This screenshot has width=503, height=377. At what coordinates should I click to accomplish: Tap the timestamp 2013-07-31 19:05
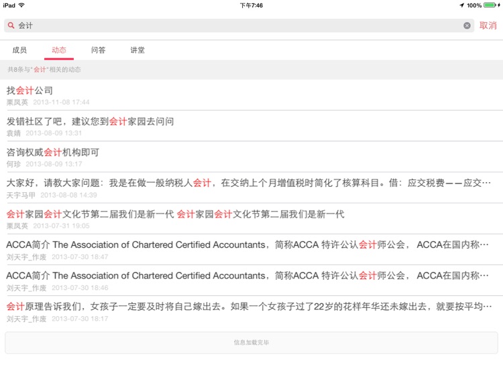pyautogui.click(x=61, y=226)
